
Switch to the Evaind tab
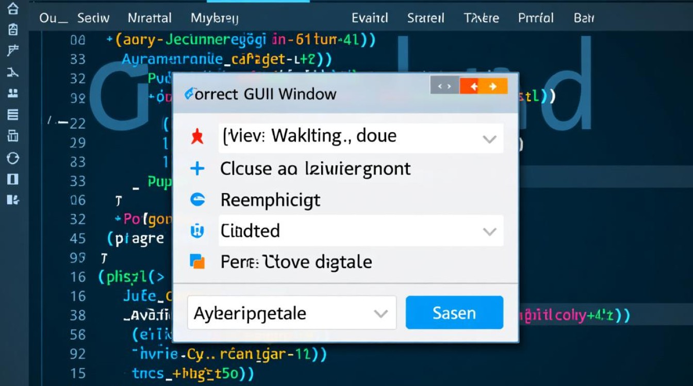point(370,18)
